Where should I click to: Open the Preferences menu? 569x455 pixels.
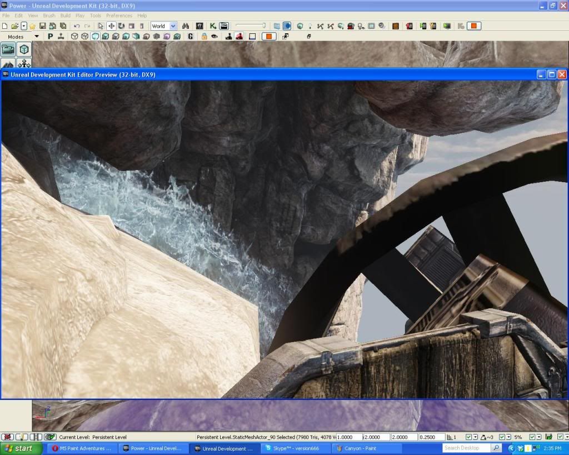(x=119, y=16)
